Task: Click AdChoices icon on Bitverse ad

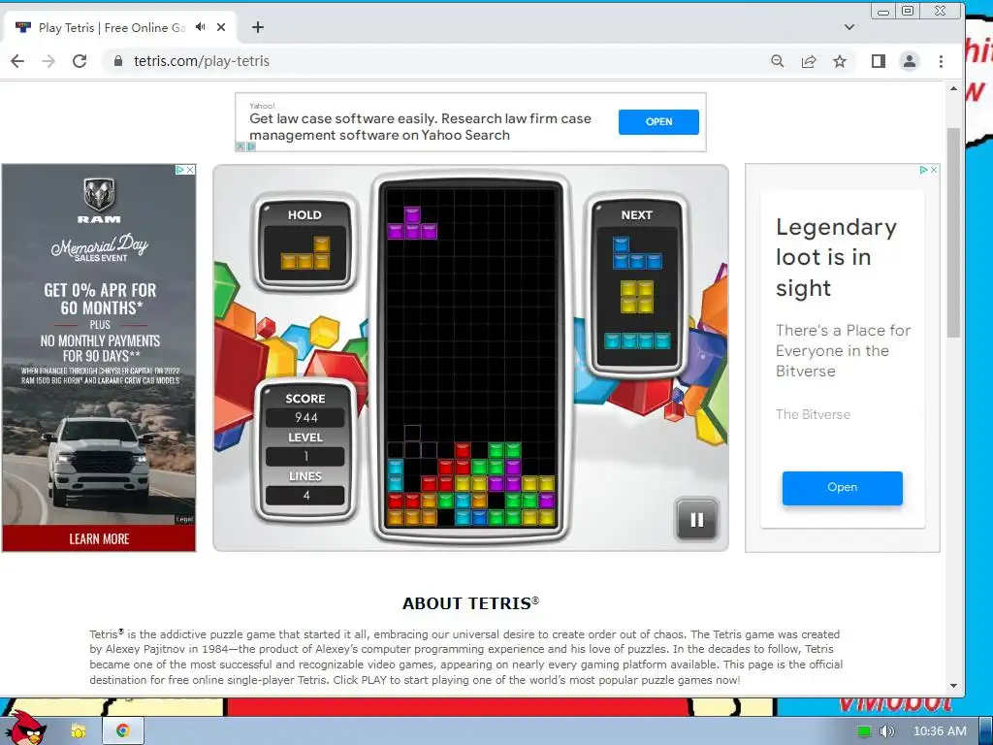Action: [923, 170]
